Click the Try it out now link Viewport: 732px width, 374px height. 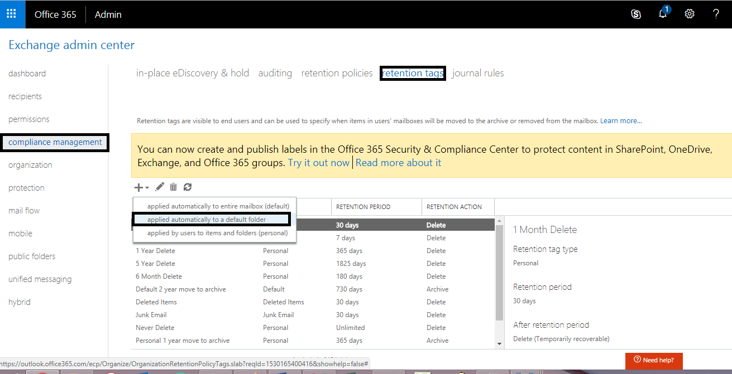[319, 163]
